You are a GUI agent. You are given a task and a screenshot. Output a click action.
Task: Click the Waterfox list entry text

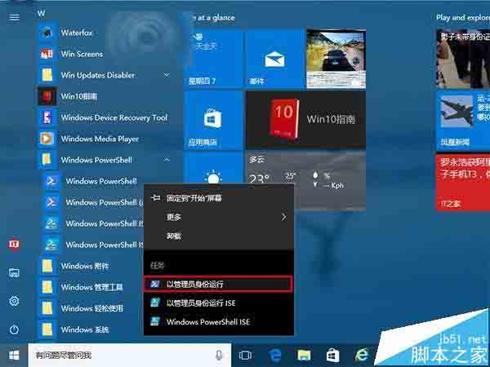pos(77,33)
